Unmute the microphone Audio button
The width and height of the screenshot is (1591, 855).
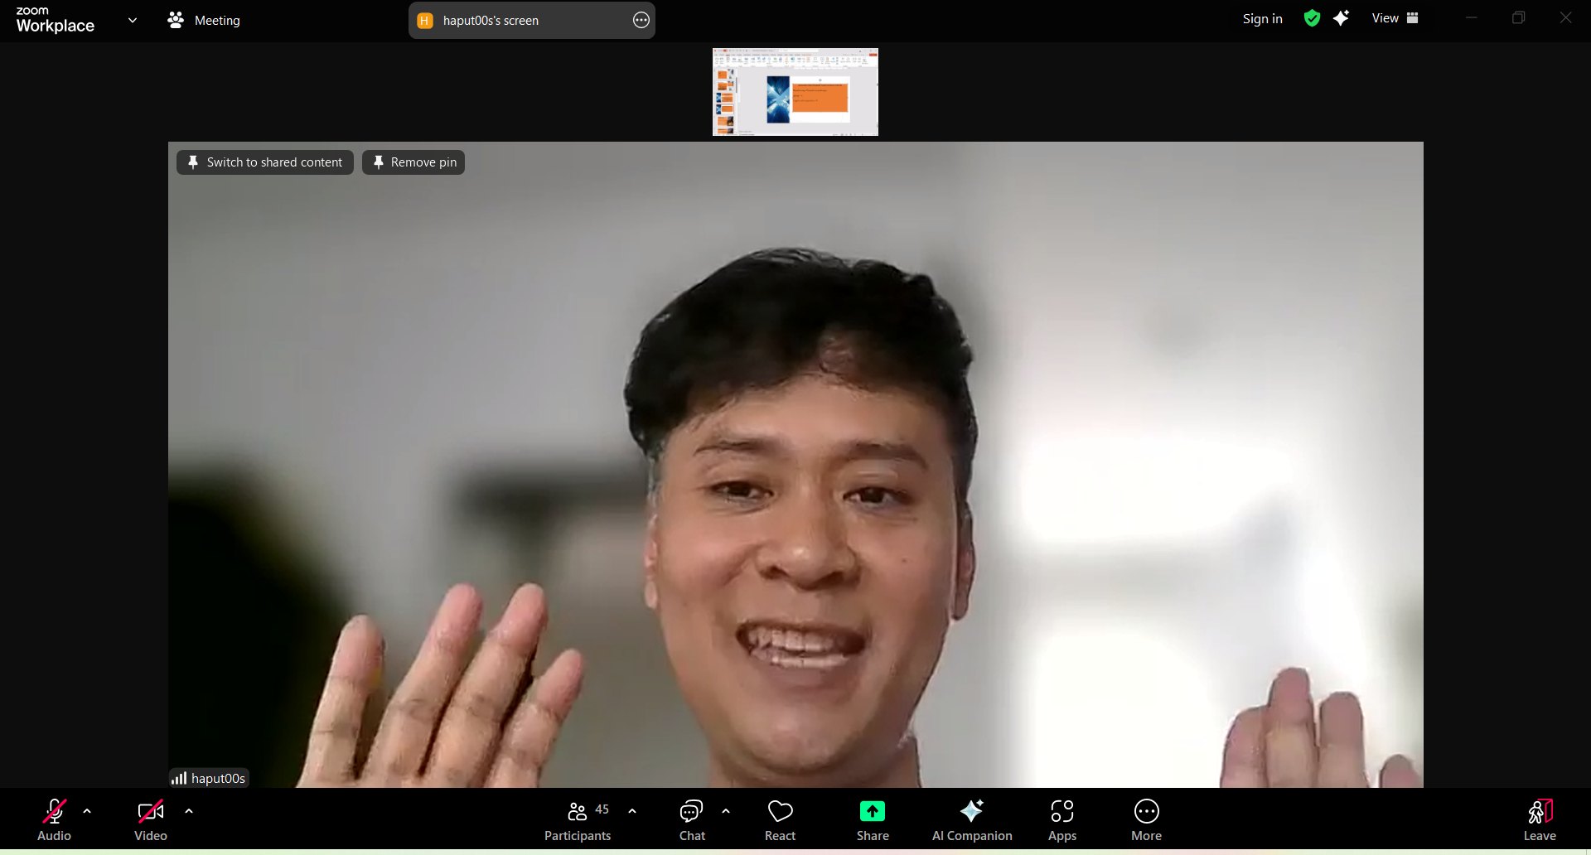54,820
